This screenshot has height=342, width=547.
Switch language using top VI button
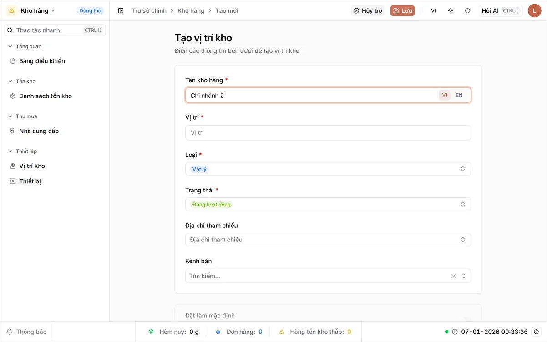click(434, 10)
